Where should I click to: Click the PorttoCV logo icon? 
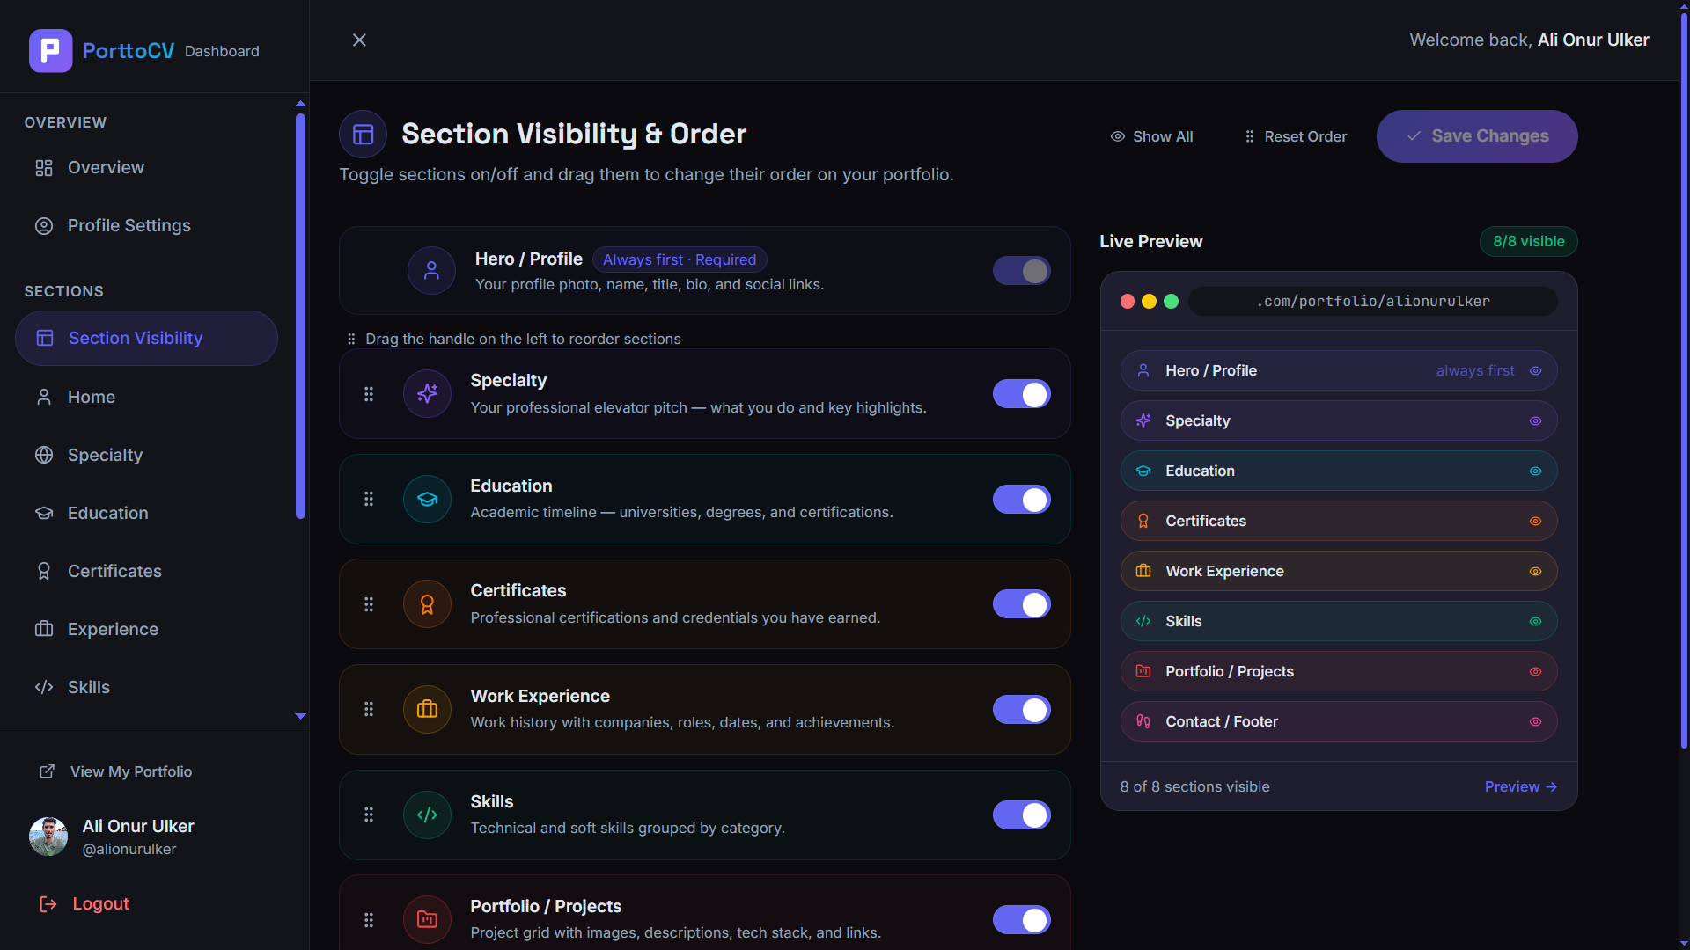coord(50,51)
